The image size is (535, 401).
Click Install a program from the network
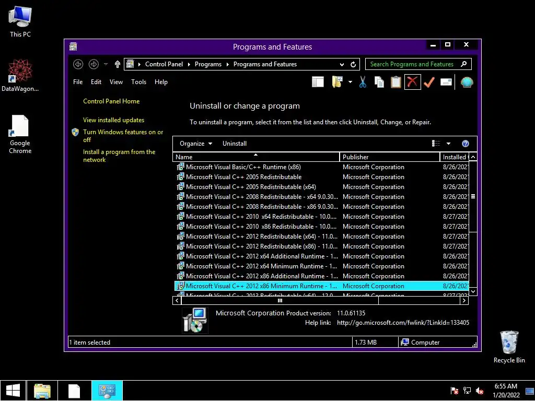tap(119, 156)
